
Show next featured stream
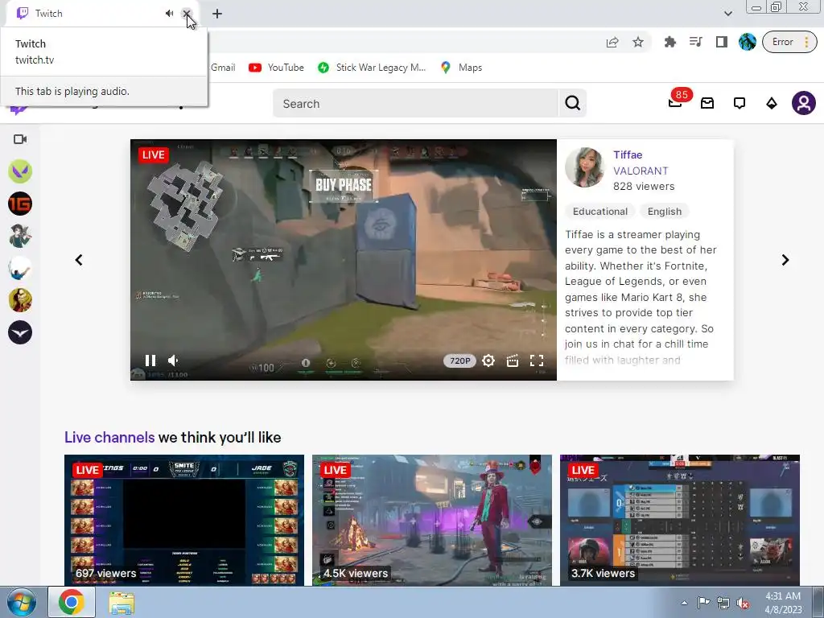(x=785, y=260)
